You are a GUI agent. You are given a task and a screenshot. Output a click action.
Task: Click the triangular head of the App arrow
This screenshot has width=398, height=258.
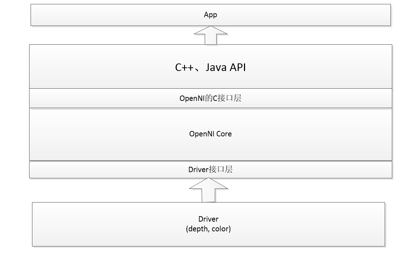coord(211,30)
